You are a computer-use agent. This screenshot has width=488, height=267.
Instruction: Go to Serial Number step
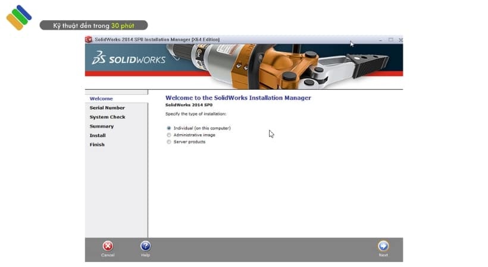click(x=107, y=108)
